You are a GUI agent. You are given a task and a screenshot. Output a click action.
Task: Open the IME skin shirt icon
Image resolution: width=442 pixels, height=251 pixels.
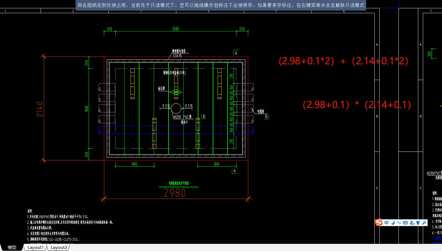point(418,223)
